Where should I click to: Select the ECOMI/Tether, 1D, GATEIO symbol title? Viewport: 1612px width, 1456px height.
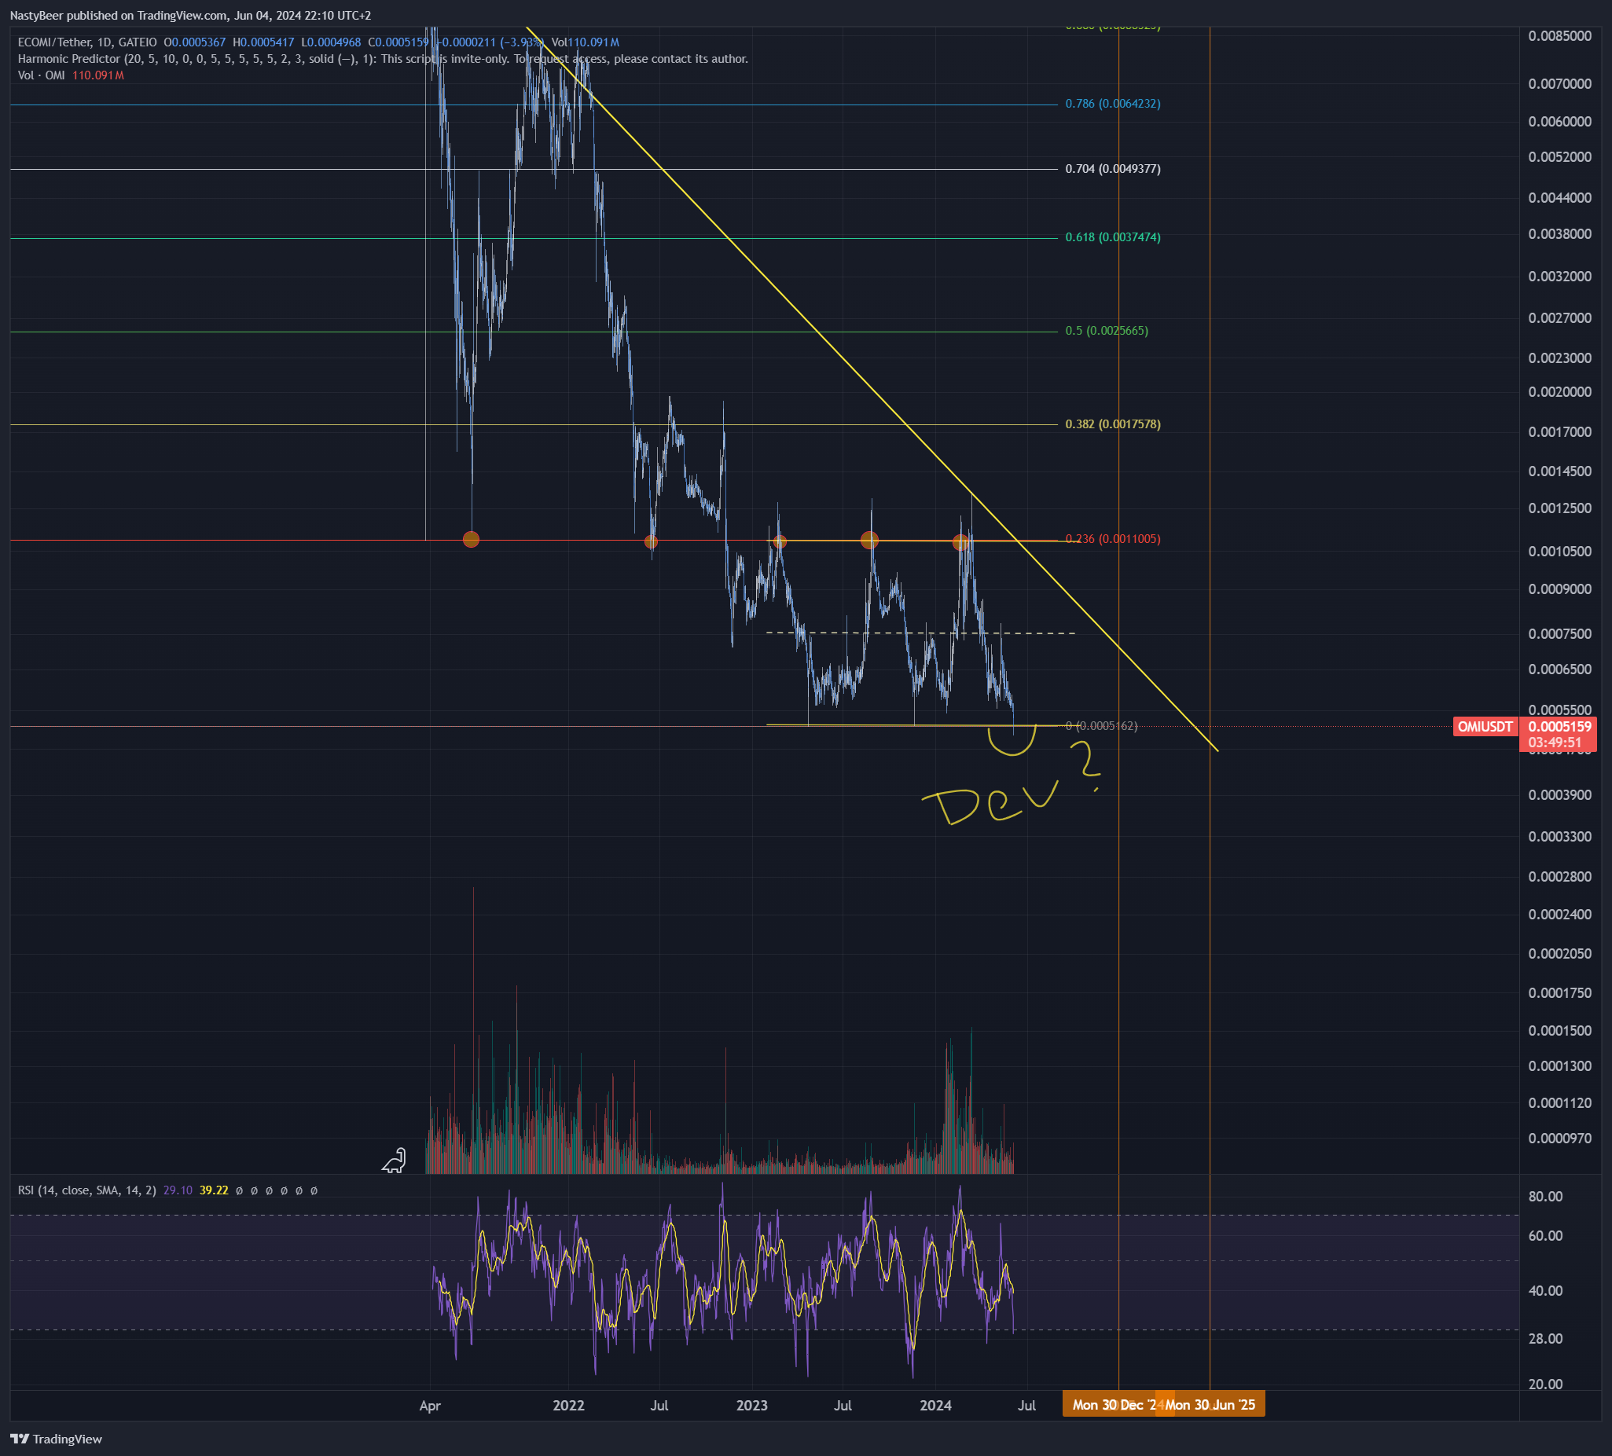click(x=87, y=42)
